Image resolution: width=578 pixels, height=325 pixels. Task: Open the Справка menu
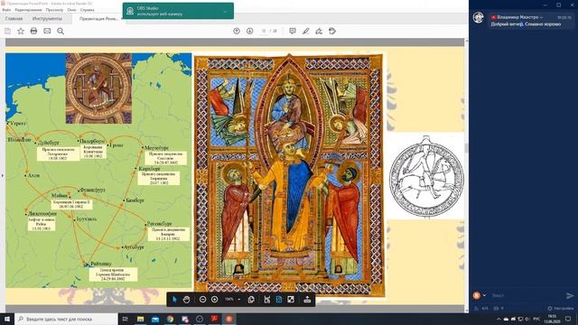[x=88, y=10]
